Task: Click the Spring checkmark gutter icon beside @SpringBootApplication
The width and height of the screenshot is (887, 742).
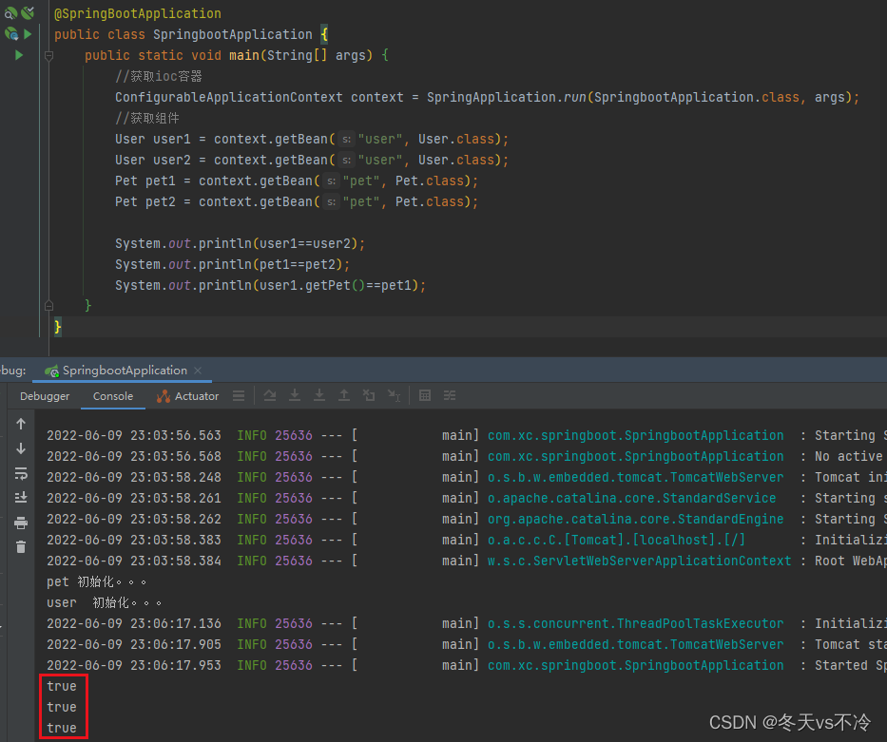Action: point(28,12)
